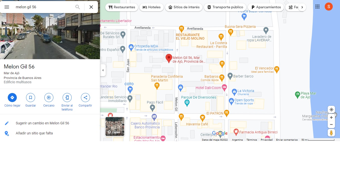This screenshot has height=172, width=340.
Task: Click the El Vencedor restaurant marker
Action: tap(277, 69)
